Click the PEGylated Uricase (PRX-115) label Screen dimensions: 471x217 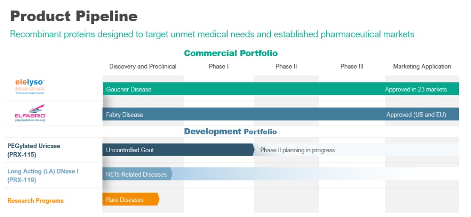(34, 150)
